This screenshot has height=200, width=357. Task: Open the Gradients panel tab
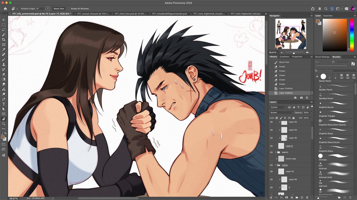click(284, 57)
